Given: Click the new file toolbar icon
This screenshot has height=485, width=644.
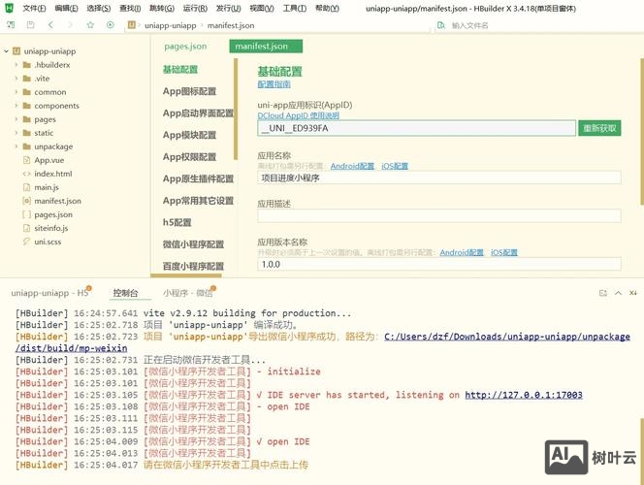Looking at the screenshot, I should click(x=11, y=25).
